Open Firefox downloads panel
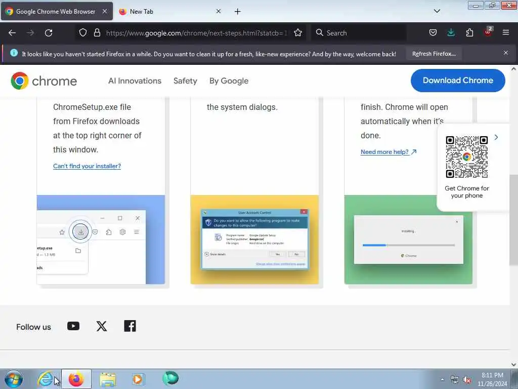518x389 pixels. pyautogui.click(x=451, y=32)
